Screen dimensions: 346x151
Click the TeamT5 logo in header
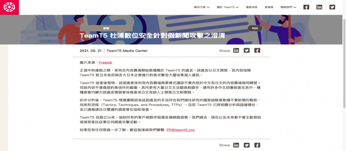coord(9,7)
